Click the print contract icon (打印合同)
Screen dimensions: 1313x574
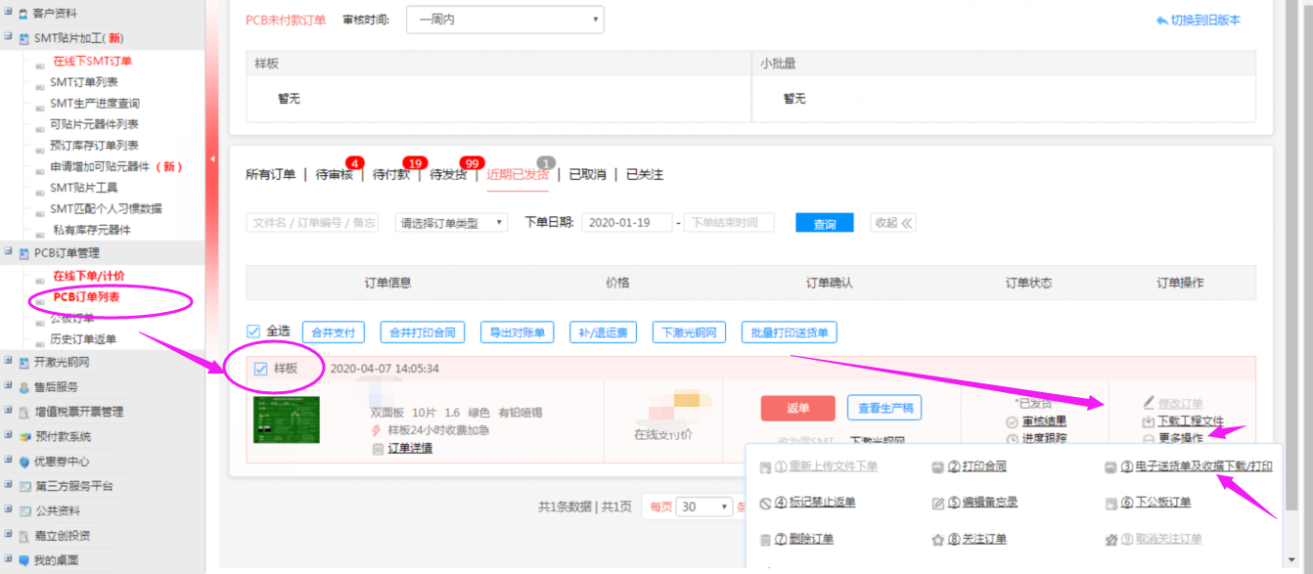937,467
